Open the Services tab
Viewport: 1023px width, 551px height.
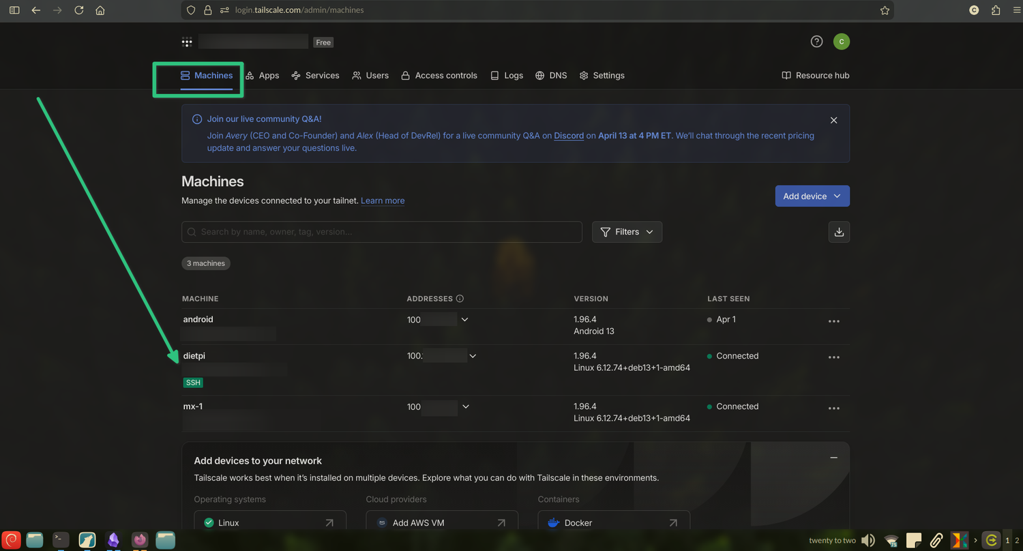pyautogui.click(x=315, y=76)
